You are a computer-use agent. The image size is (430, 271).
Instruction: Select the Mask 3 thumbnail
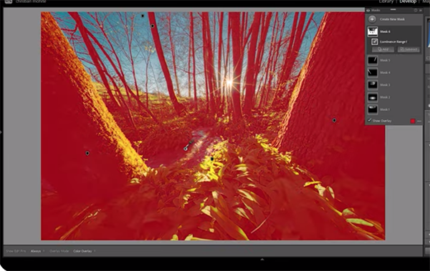point(373,85)
